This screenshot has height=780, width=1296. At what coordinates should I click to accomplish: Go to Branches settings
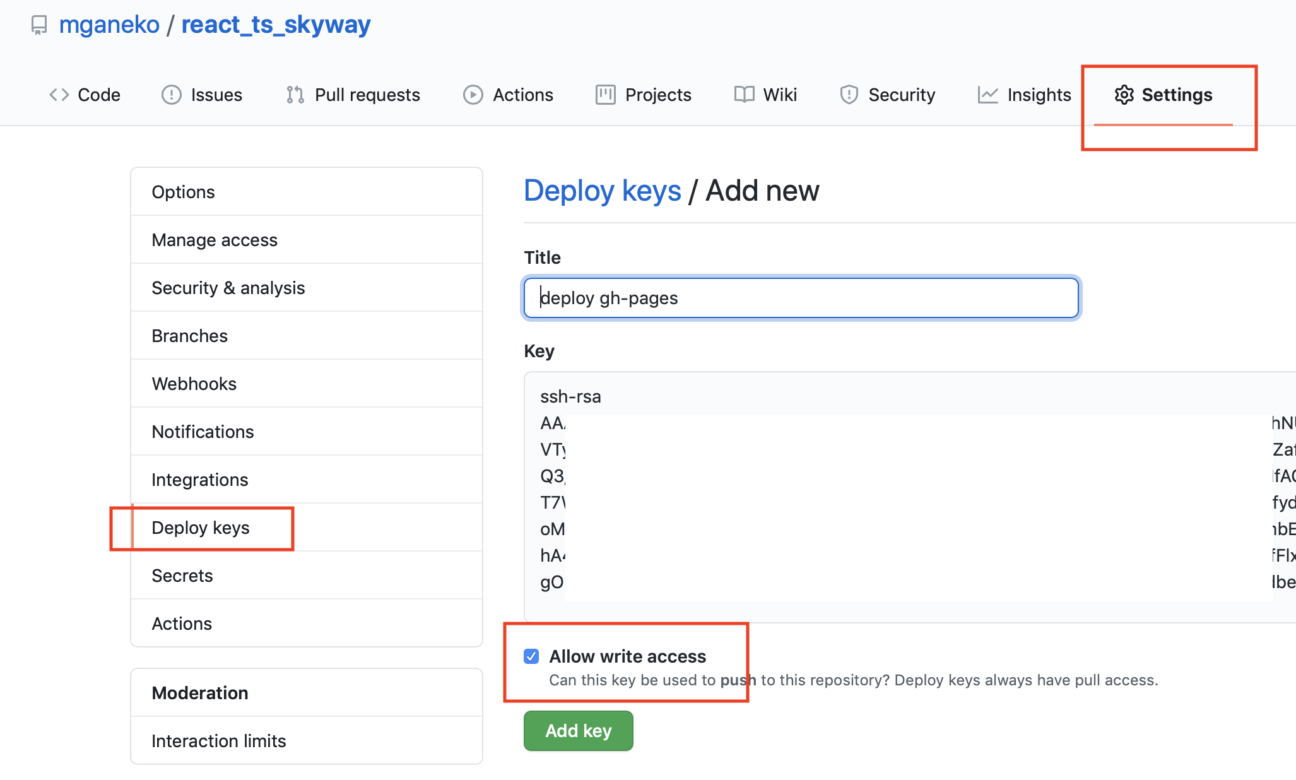click(x=307, y=336)
